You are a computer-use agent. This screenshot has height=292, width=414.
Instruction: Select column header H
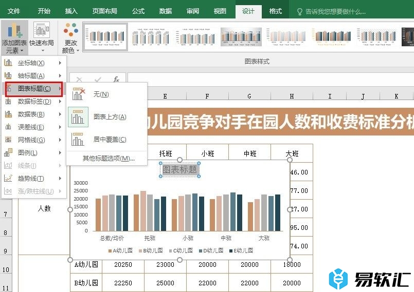coord(292,96)
